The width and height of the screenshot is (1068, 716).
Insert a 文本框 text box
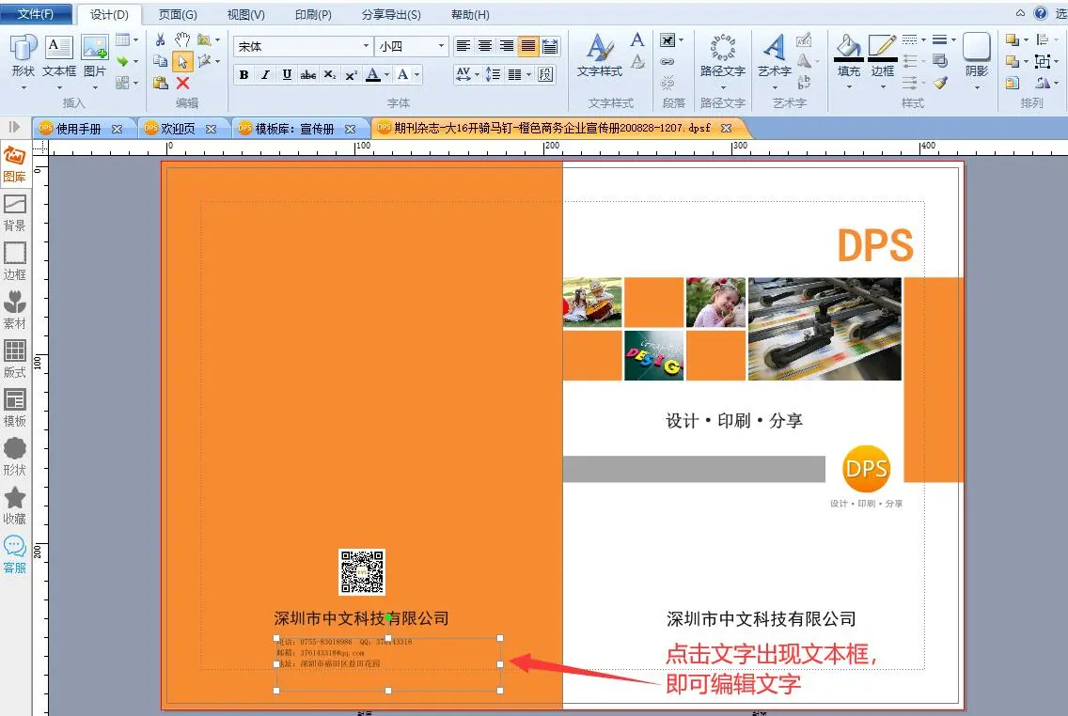pyautogui.click(x=59, y=56)
